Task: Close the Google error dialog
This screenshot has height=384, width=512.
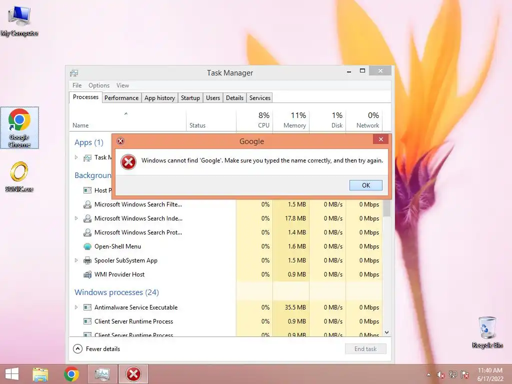Action: pos(380,139)
